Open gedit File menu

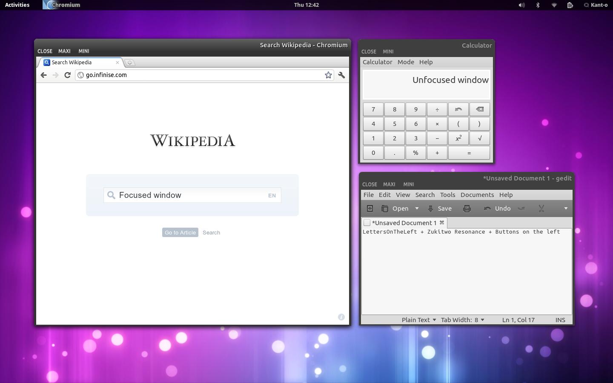point(369,195)
